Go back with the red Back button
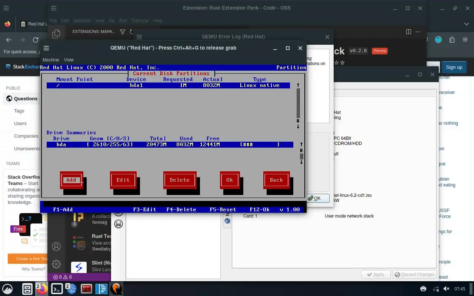This screenshot has height=296, width=474. (276, 180)
